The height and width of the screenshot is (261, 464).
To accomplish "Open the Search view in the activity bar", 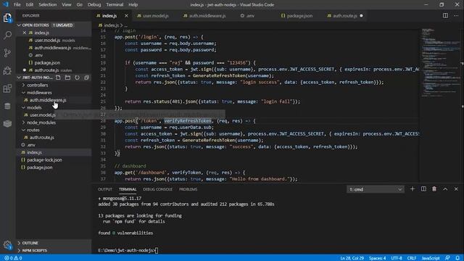I will pos(7,36).
